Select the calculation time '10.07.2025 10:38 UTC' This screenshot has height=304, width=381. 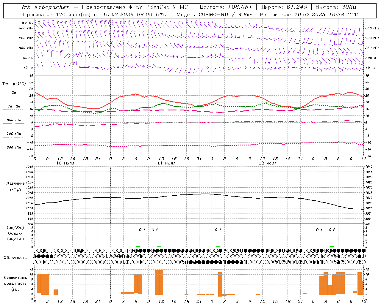pyautogui.click(x=326, y=15)
